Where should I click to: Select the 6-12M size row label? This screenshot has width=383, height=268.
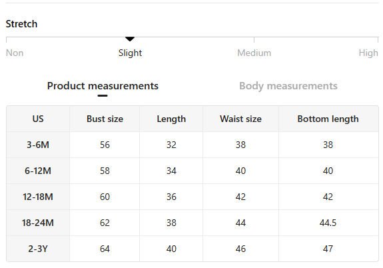point(38,171)
